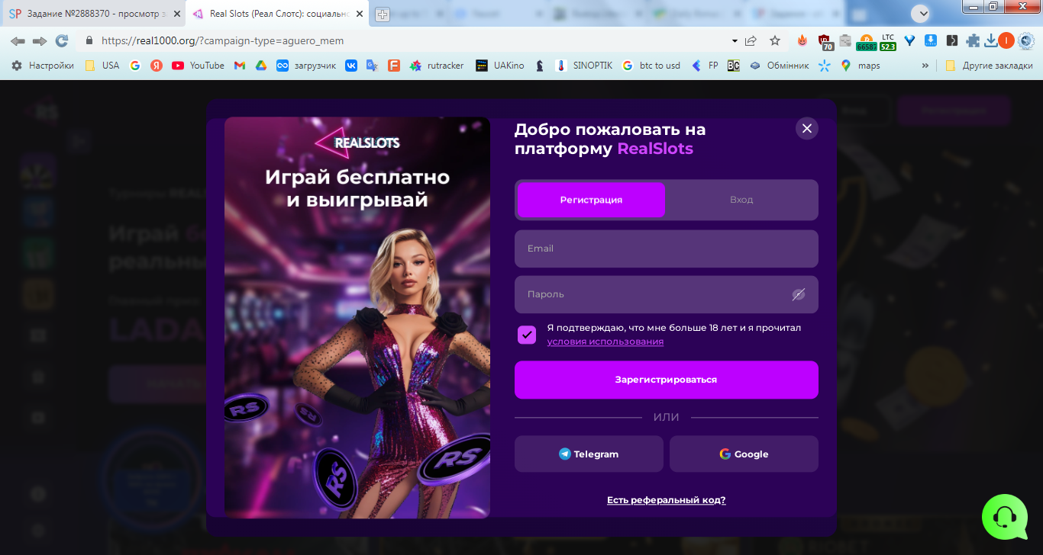View site info via padlock icon
The height and width of the screenshot is (555, 1043).
coord(89,41)
